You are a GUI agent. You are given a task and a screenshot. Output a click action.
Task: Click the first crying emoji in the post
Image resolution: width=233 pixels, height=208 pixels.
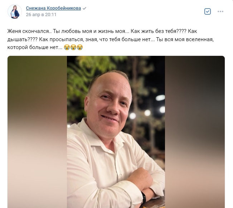tap(67, 47)
